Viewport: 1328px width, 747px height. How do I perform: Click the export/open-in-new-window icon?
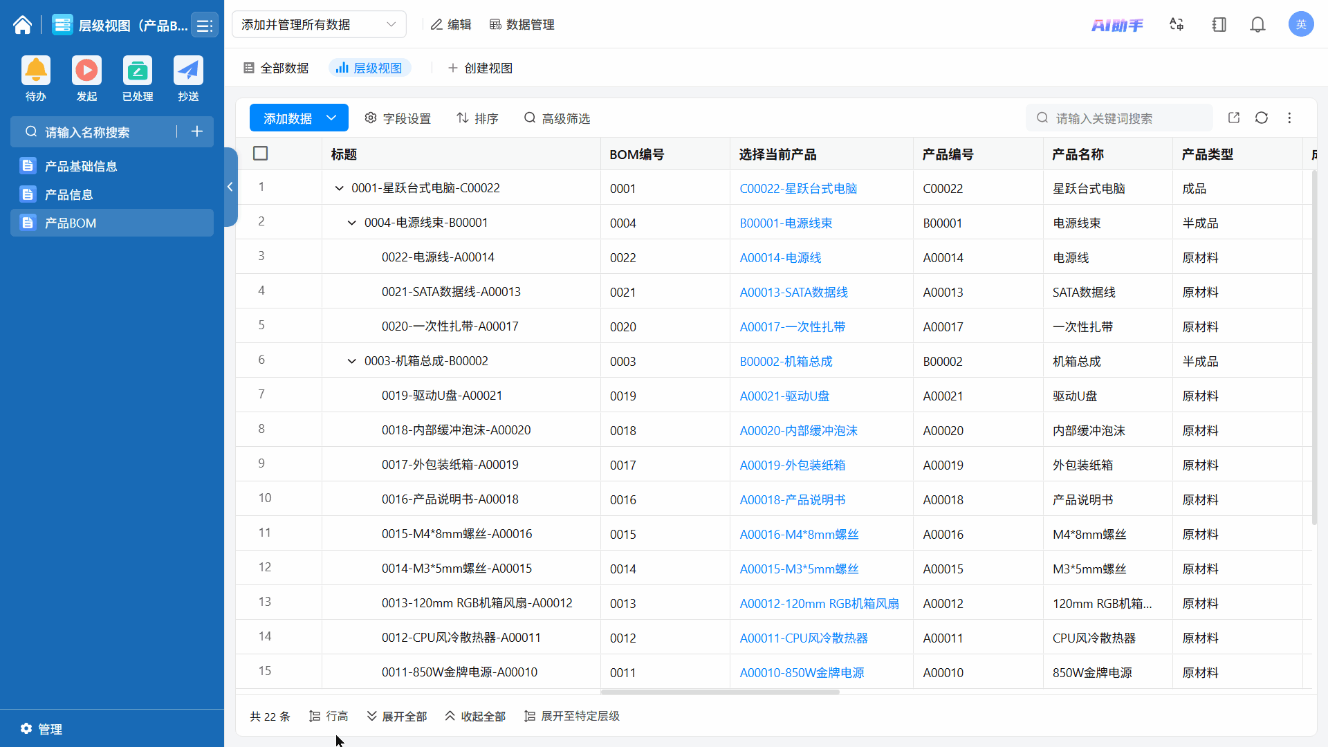click(x=1234, y=118)
